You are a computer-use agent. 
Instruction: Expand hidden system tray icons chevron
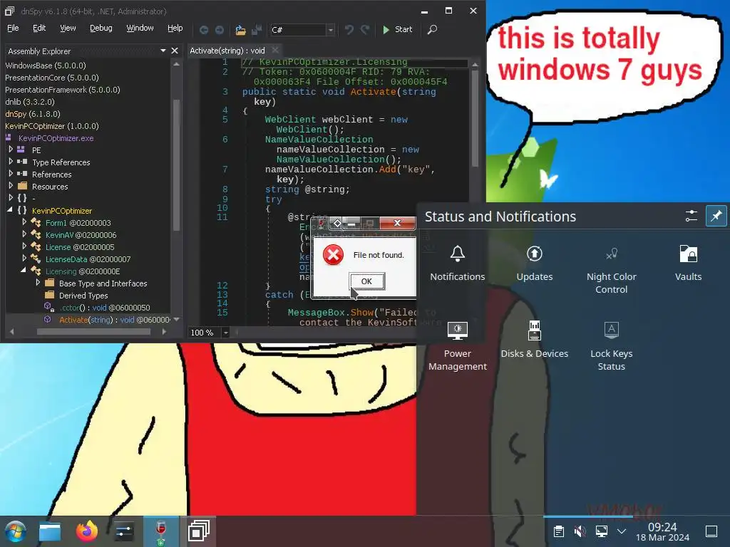coord(622,531)
